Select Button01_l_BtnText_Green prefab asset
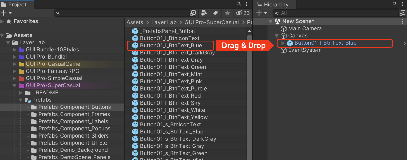This screenshot has height=160, width=407. (x=173, y=67)
